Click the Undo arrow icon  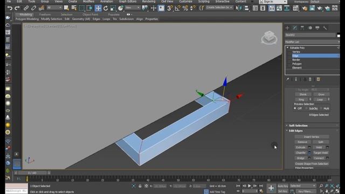click(x=10, y=8)
